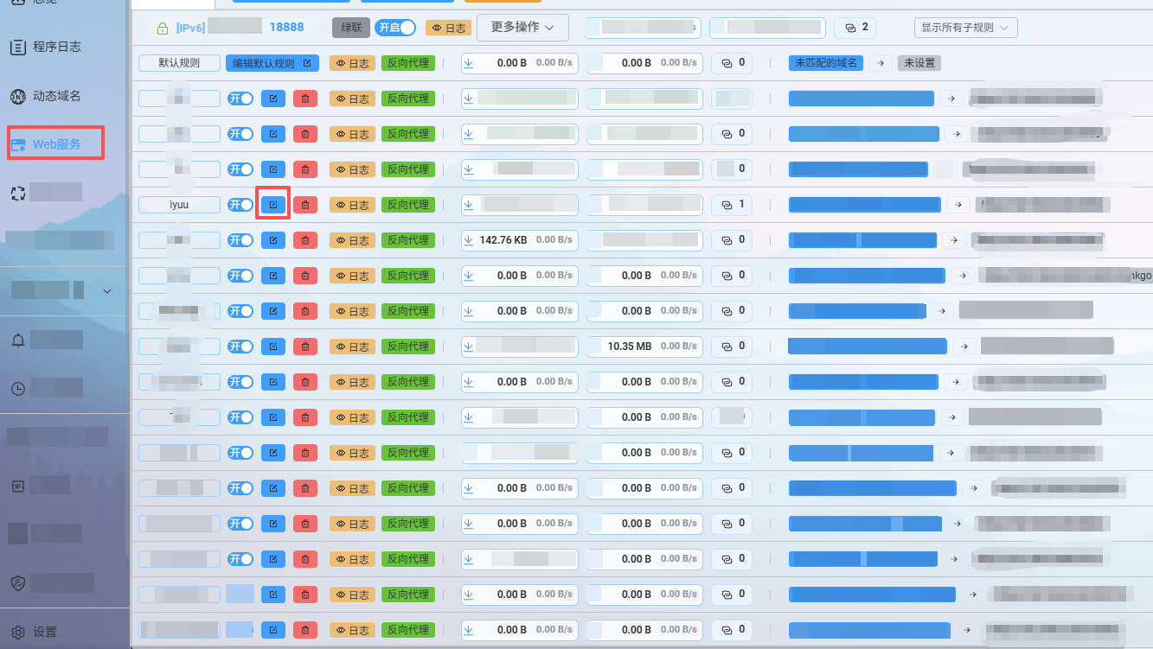1153x649 pixels.
Task: Click the link count icon showing 2
Action: [855, 27]
